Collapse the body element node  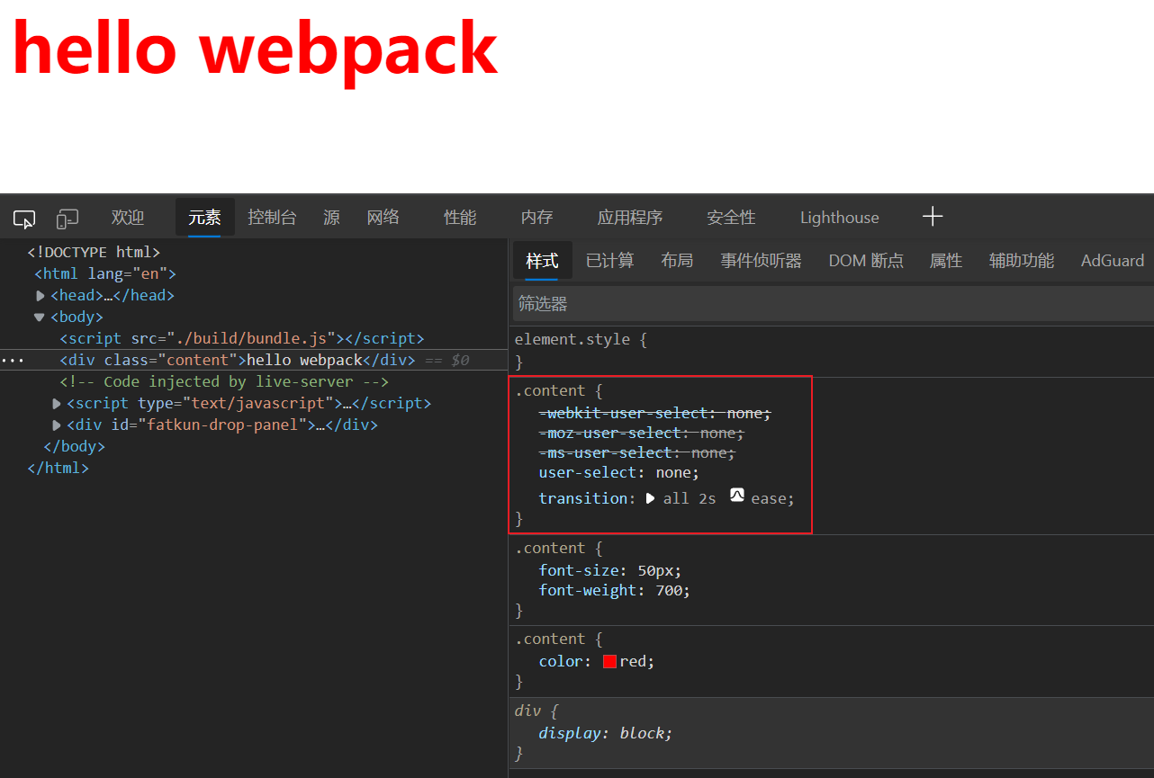pyautogui.click(x=40, y=317)
